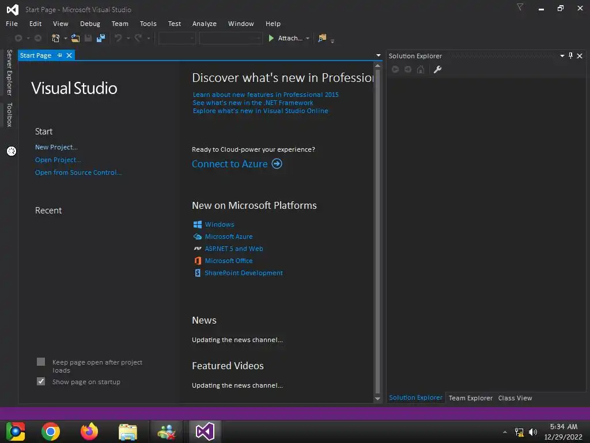Click the Microsoft Azure platform link

(229, 236)
